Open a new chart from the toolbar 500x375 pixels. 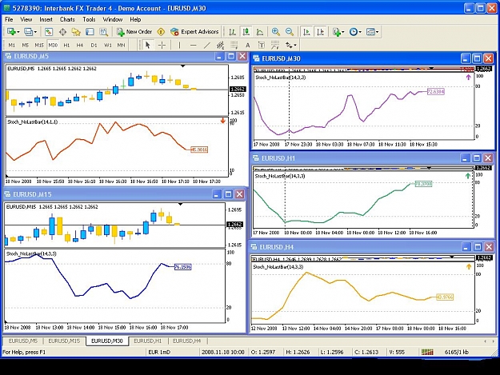point(11,31)
